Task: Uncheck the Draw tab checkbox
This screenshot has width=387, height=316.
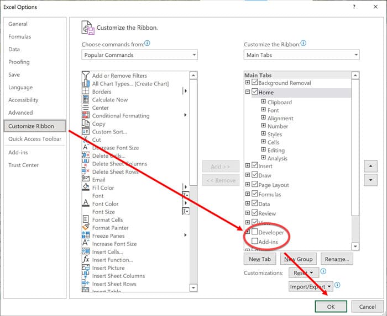Action: 255,175
